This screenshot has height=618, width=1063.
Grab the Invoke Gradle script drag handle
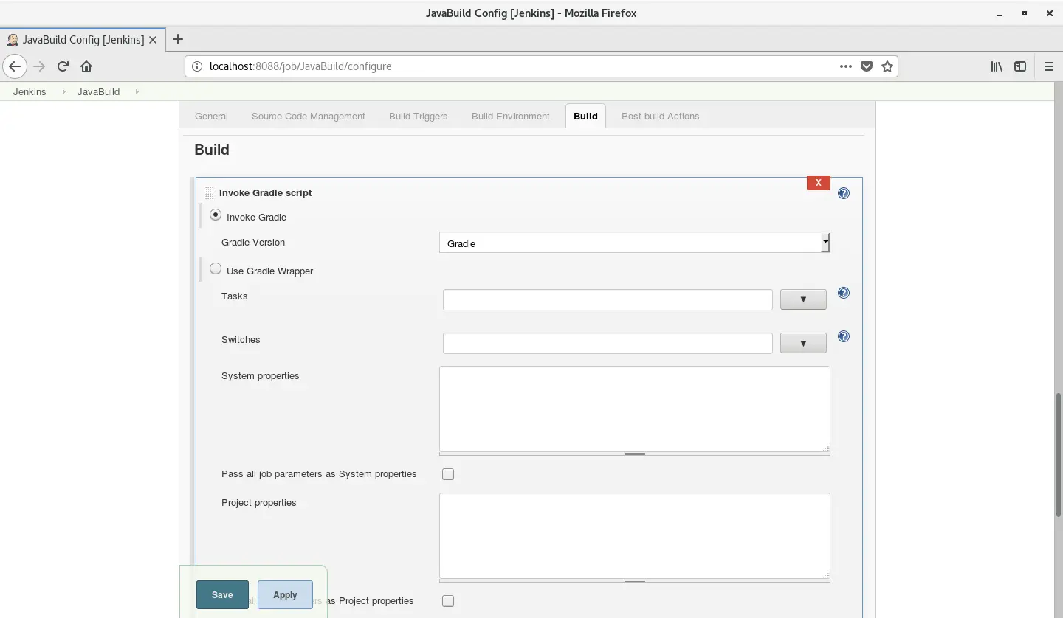[x=210, y=193]
